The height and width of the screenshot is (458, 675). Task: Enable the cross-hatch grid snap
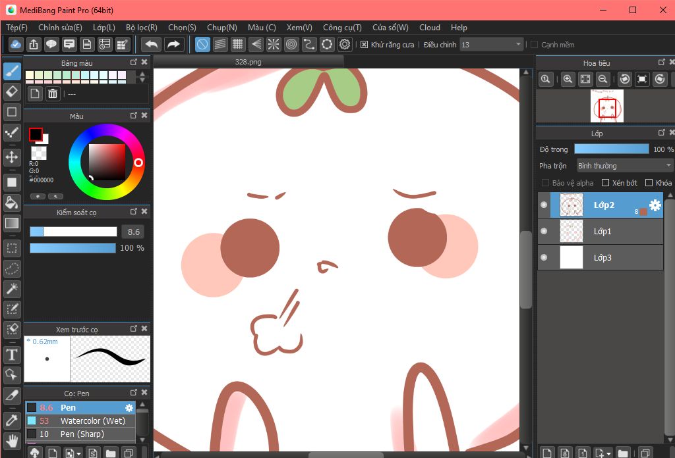237,44
